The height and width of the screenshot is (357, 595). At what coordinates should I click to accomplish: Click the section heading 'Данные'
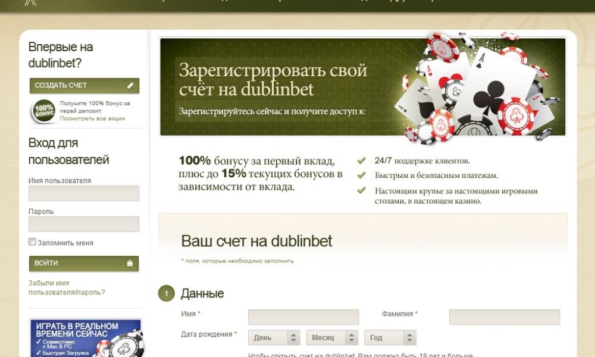point(202,293)
